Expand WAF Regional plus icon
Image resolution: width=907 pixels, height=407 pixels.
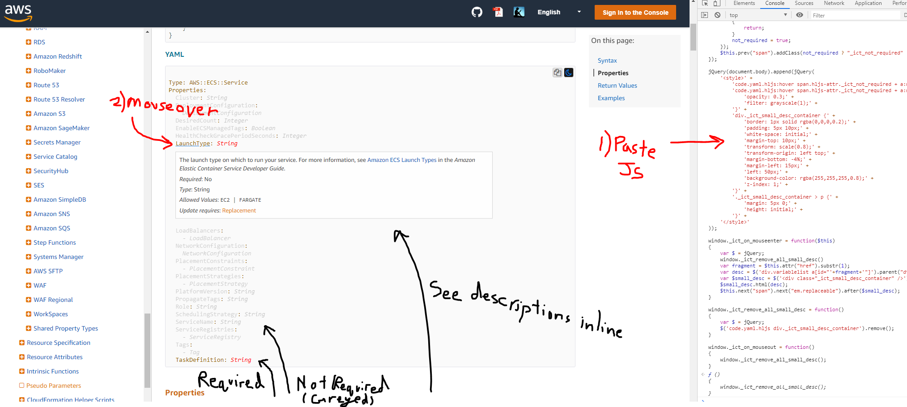coord(29,300)
